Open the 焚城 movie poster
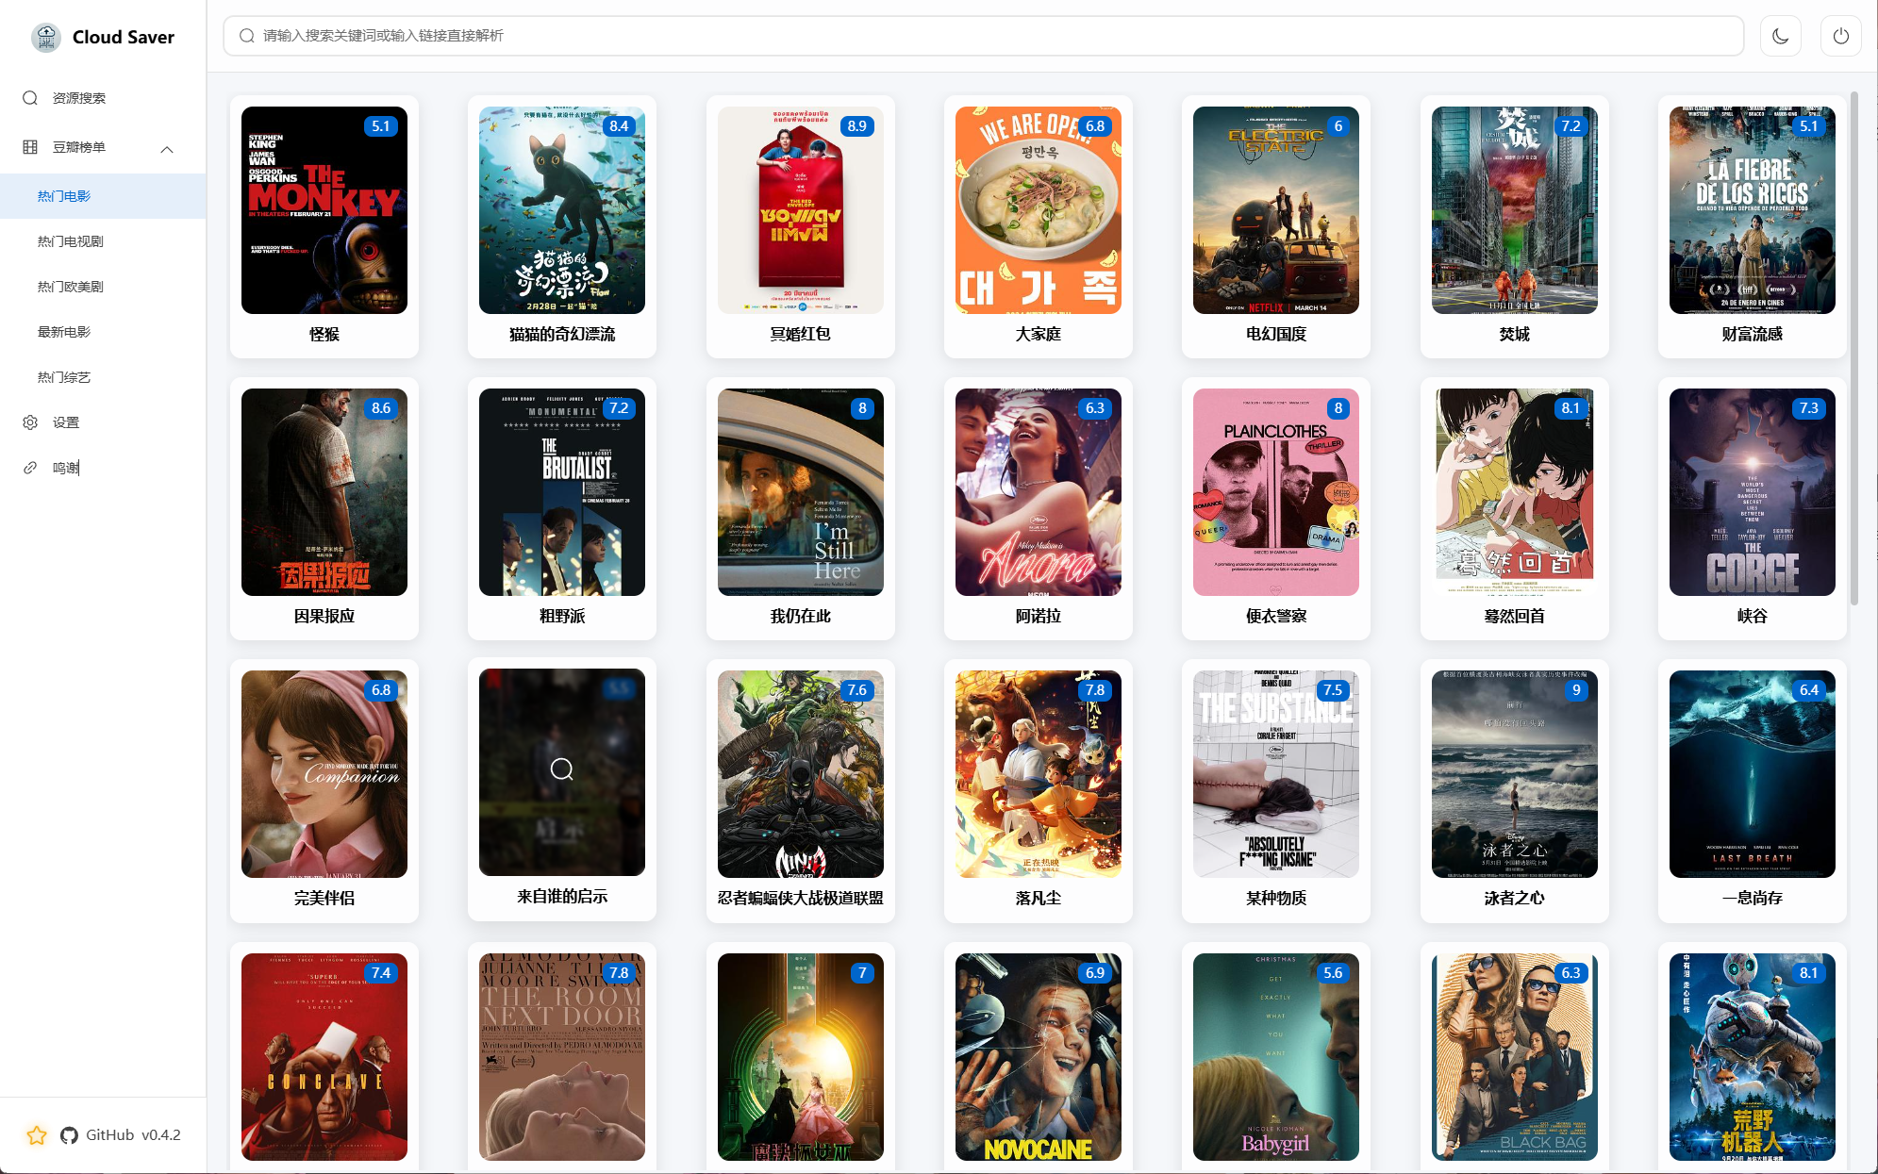 1515,210
